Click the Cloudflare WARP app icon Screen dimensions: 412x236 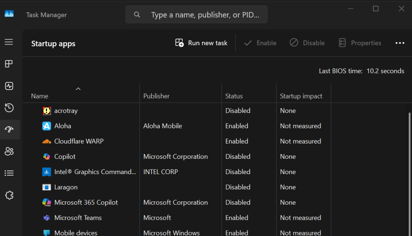pyautogui.click(x=47, y=141)
